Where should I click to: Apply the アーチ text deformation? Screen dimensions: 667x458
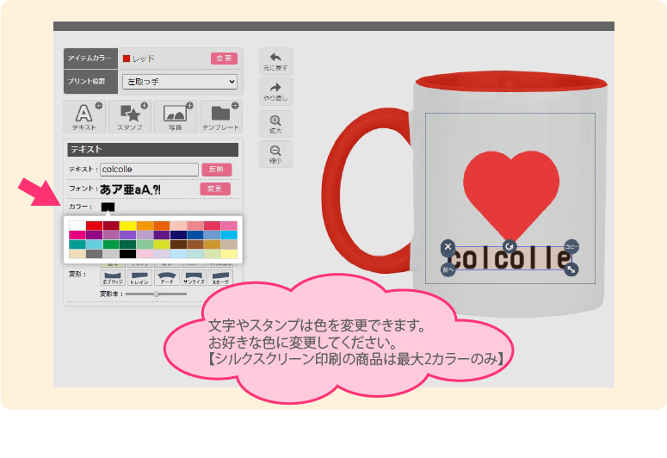[x=167, y=277]
